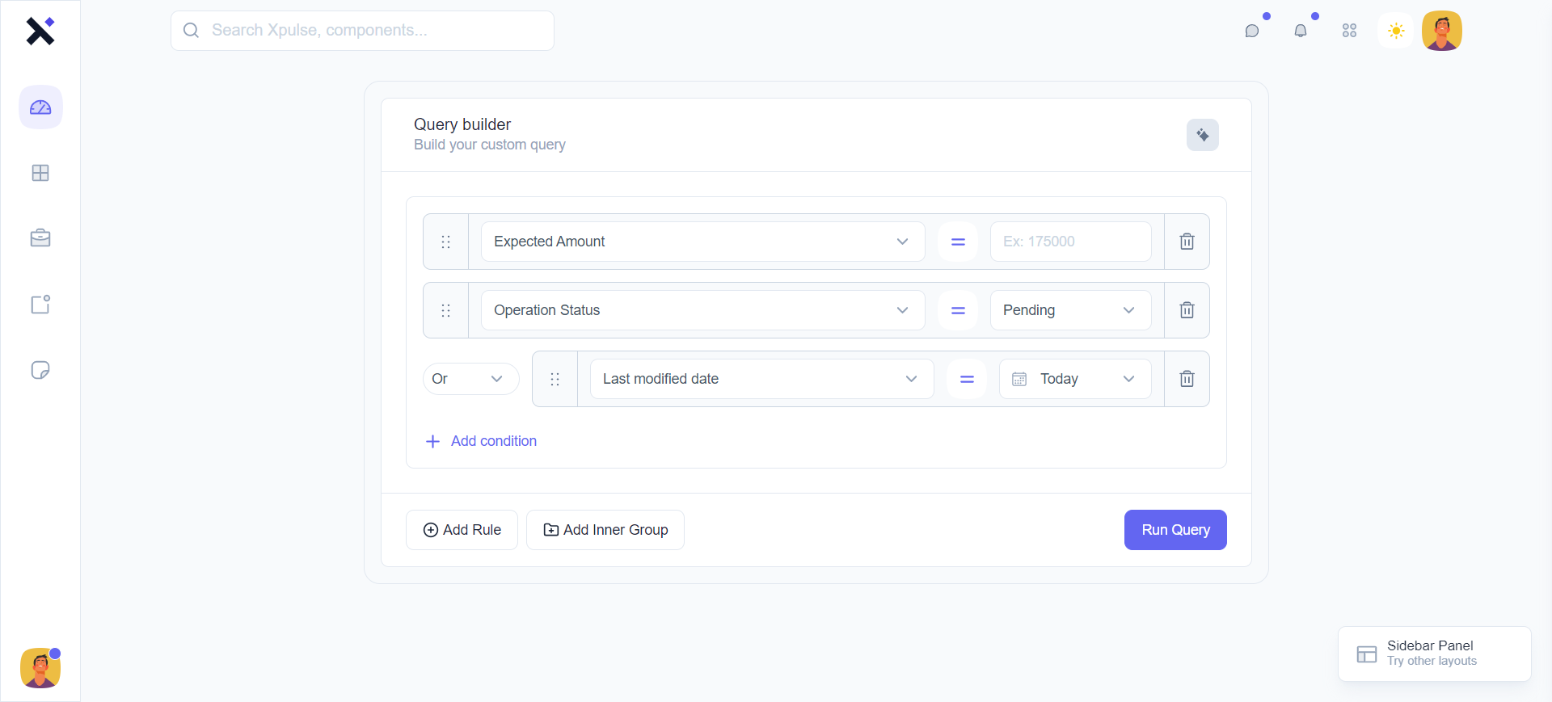The image size is (1552, 702).
Task: Click the sticky note sidebar icon
Action: coord(40,370)
